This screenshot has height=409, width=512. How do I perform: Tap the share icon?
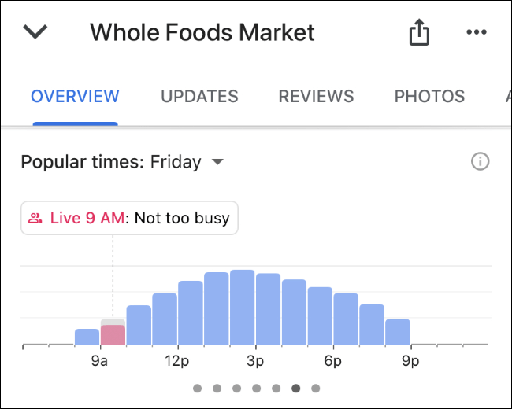coord(419,31)
